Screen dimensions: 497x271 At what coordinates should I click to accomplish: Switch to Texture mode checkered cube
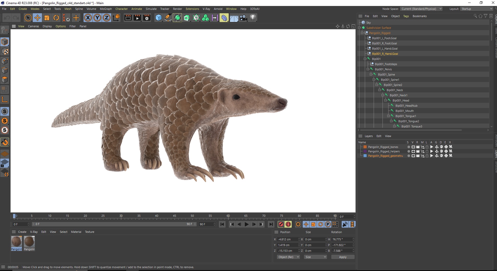click(x=5, y=51)
